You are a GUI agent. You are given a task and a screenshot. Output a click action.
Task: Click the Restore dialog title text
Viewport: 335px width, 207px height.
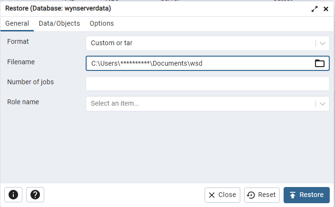click(x=59, y=9)
